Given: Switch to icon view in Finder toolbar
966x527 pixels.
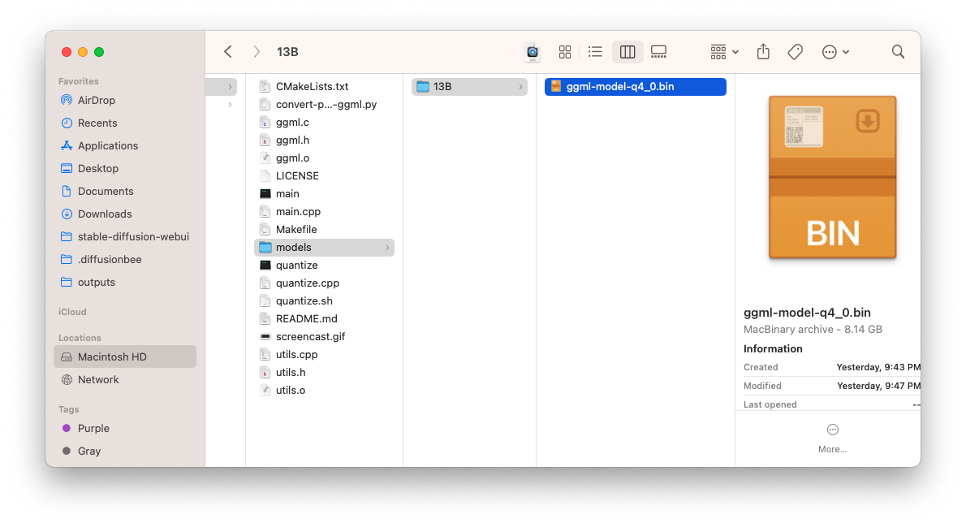Looking at the screenshot, I should point(565,52).
